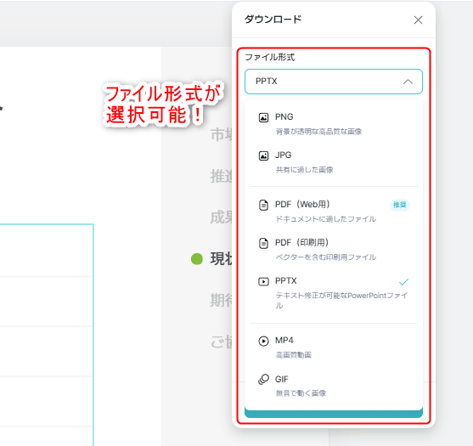
Task: Choose PDF（Web用）format
Action: [x=334, y=212]
